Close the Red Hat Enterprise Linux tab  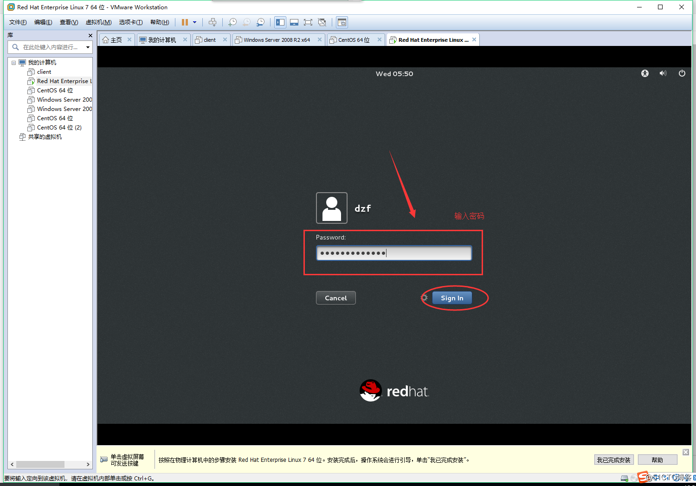474,39
